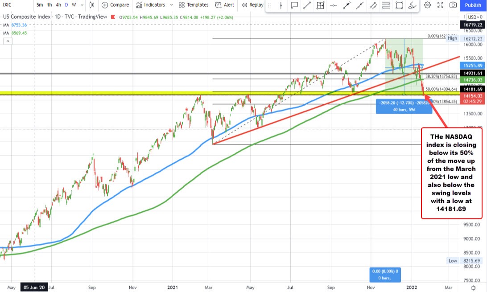The image size is (487, 292).
Task: Select the extended line tool
Action: click(359, 5)
